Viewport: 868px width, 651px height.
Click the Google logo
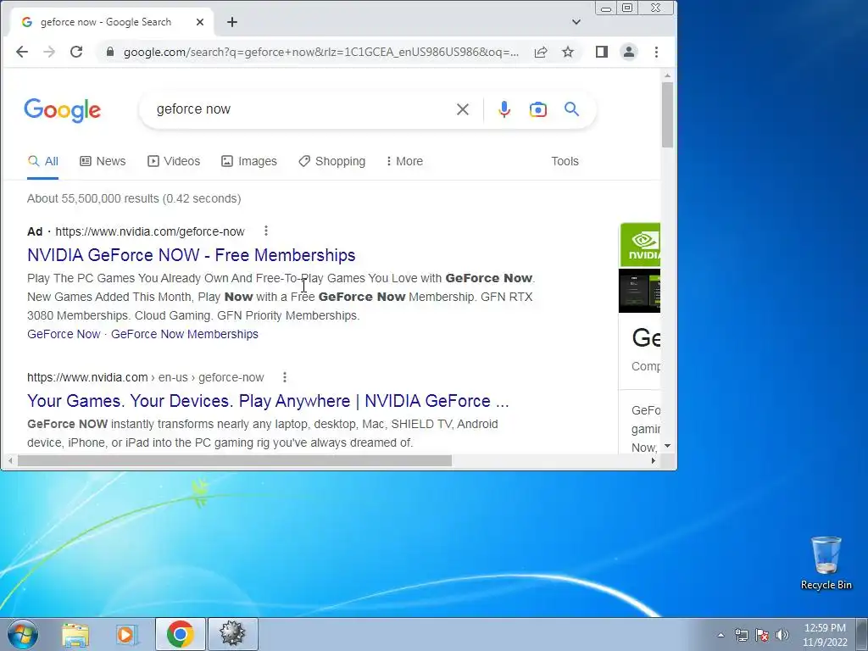pos(62,109)
